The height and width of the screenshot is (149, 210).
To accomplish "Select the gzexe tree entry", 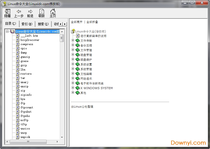I will point(25,61).
